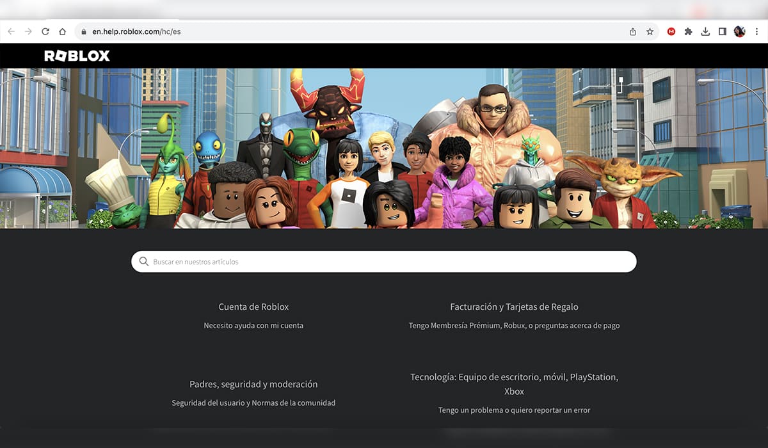Screen dimensions: 768x448
Task: Click the magnifier icon in search box
Action: [x=144, y=262]
